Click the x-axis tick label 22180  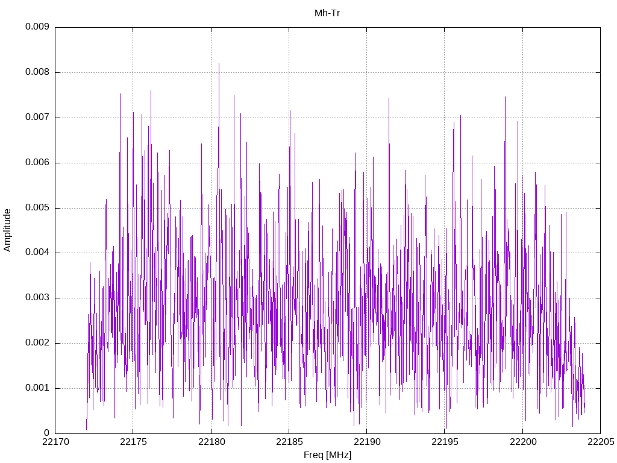click(211, 442)
